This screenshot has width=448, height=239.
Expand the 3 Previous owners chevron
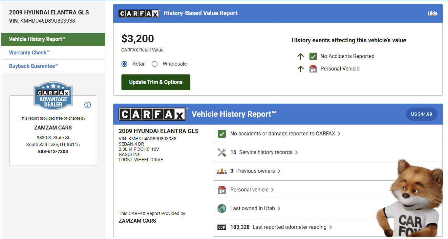(x=279, y=171)
